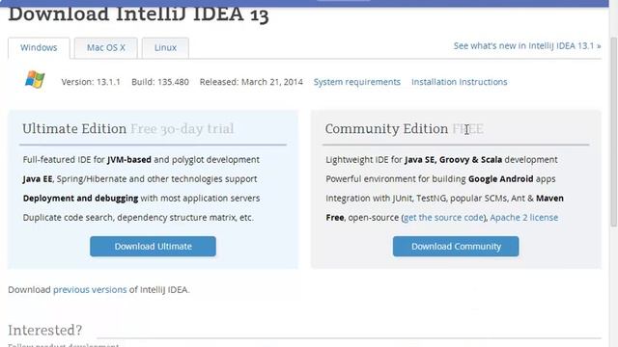Viewport: 618px width, 347px height.
Task: Click the Community Edition heading
Action: coord(386,128)
